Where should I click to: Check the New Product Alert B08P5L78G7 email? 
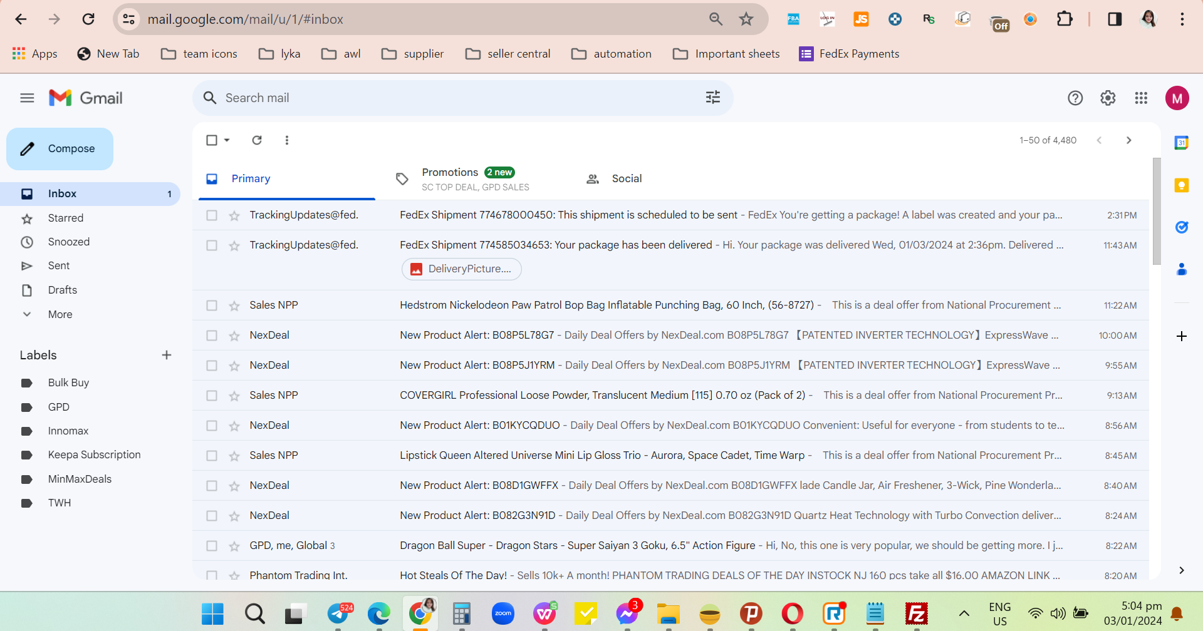[x=212, y=336]
